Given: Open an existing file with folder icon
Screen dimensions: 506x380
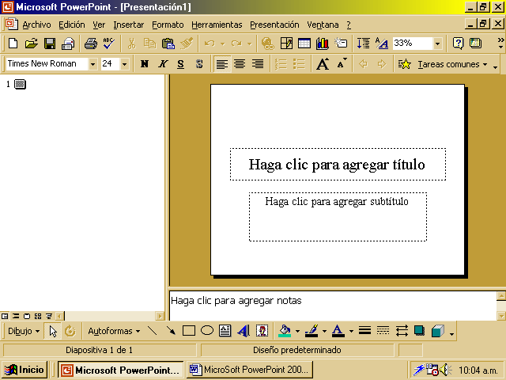Looking at the screenshot, I should [32, 44].
